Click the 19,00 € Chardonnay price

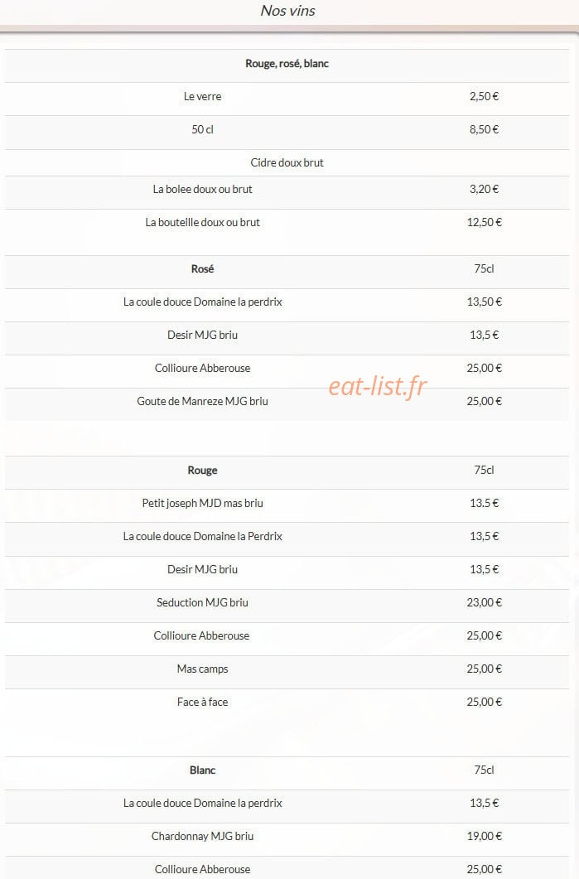tap(485, 837)
